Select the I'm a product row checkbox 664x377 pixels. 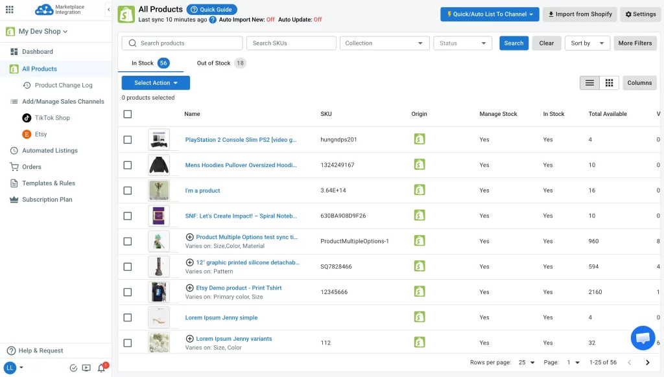[128, 190]
